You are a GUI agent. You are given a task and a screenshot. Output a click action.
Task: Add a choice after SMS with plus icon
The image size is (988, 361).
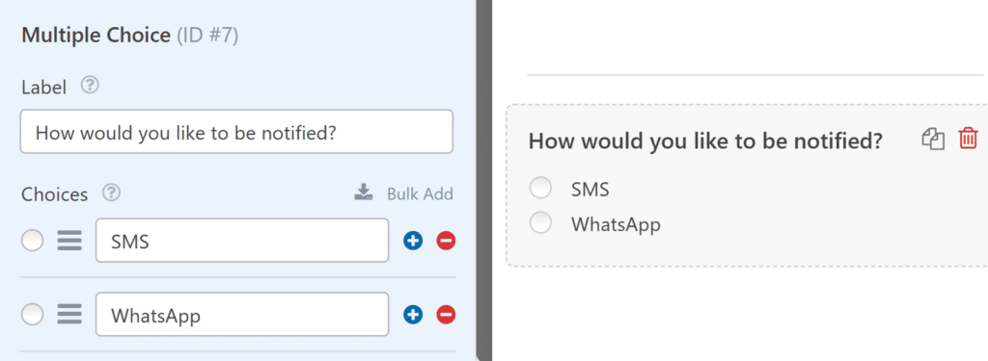(413, 241)
